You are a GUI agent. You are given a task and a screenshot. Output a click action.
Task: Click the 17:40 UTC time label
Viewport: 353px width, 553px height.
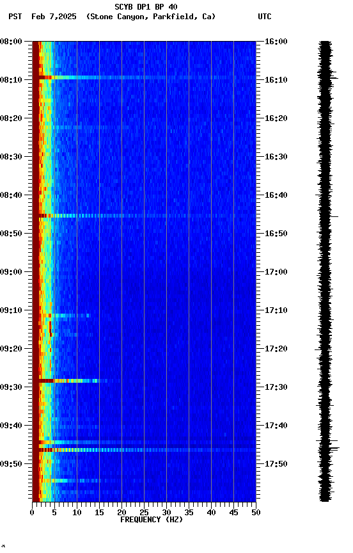point(276,426)
